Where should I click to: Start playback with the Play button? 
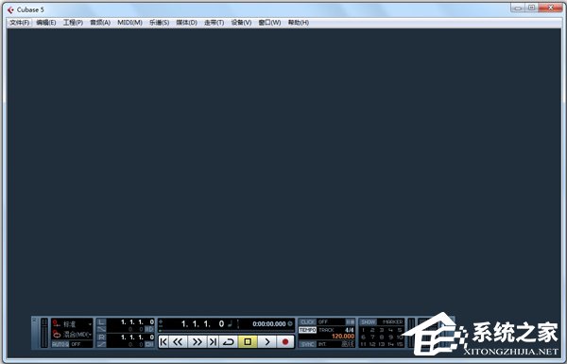pos(267,341)
